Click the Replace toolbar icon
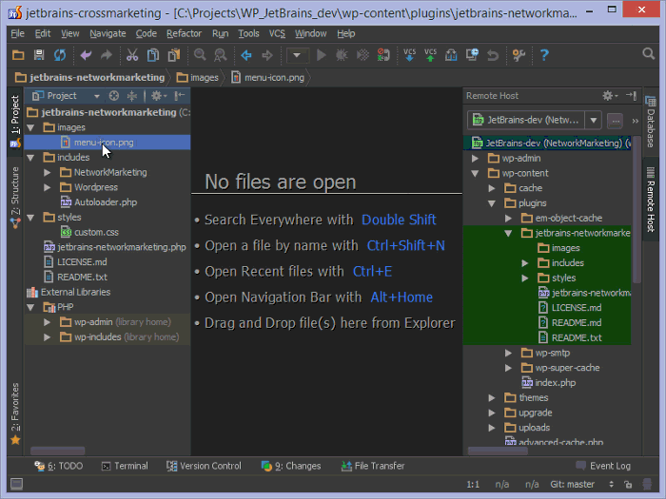Viewport: 666px width, 499px height. tap(220, 55)
